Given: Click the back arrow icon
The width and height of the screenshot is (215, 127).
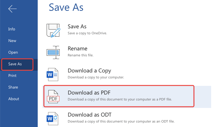Looking at the screenshot, I should tap(12, 9).
